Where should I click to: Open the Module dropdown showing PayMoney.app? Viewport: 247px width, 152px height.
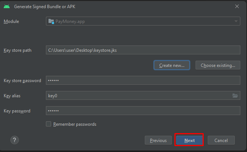tap(143, 21)
